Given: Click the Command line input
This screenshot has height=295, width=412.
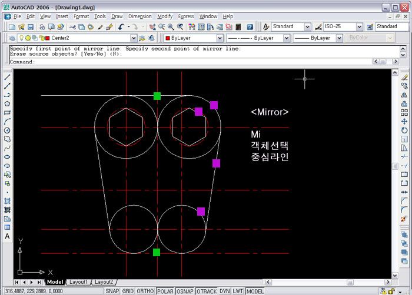Looking at the screenshot, I should point(191,62).
